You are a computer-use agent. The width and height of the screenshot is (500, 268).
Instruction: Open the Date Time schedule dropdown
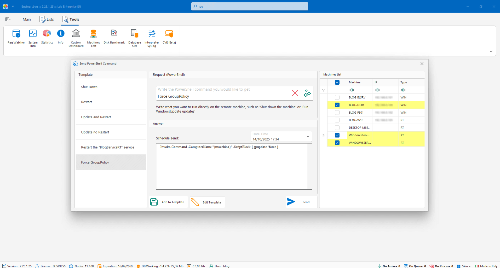coord(308,137)
